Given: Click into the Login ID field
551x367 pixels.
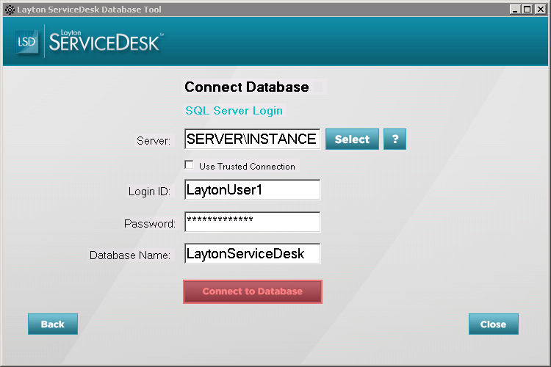Looking at the screenshot, I should [x=252, y=189].
